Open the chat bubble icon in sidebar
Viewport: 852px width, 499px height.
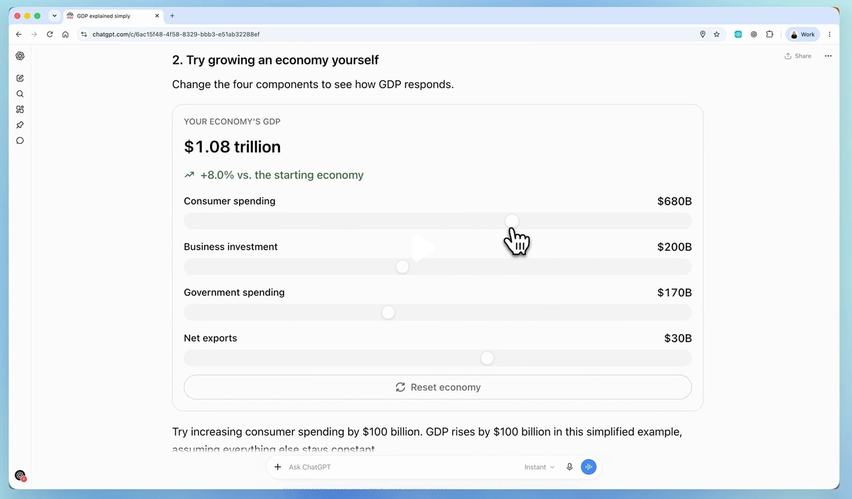20,140
